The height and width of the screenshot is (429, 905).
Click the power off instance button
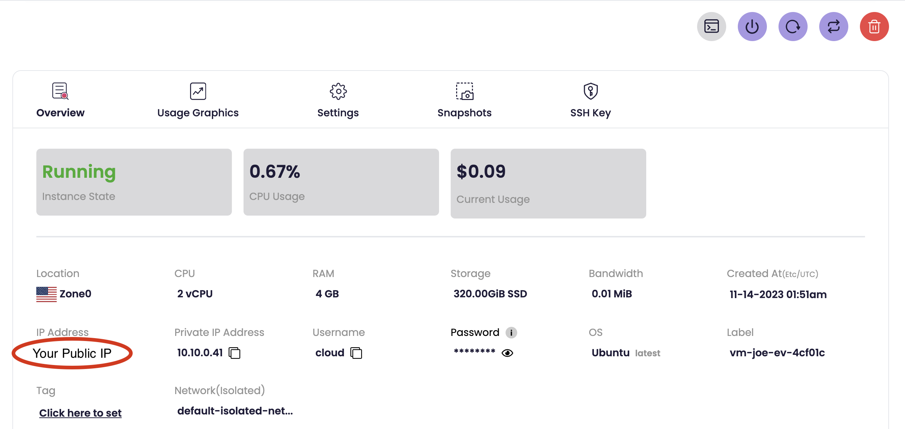pos(752,27)
